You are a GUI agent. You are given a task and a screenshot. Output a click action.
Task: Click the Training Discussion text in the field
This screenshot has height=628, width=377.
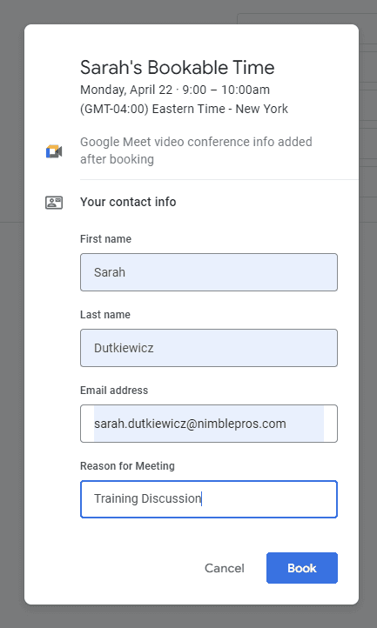tap(148, 498)
